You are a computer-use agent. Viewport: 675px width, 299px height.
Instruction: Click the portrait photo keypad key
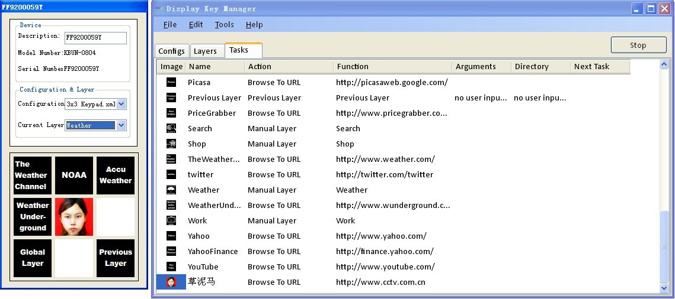pos(74,217)
